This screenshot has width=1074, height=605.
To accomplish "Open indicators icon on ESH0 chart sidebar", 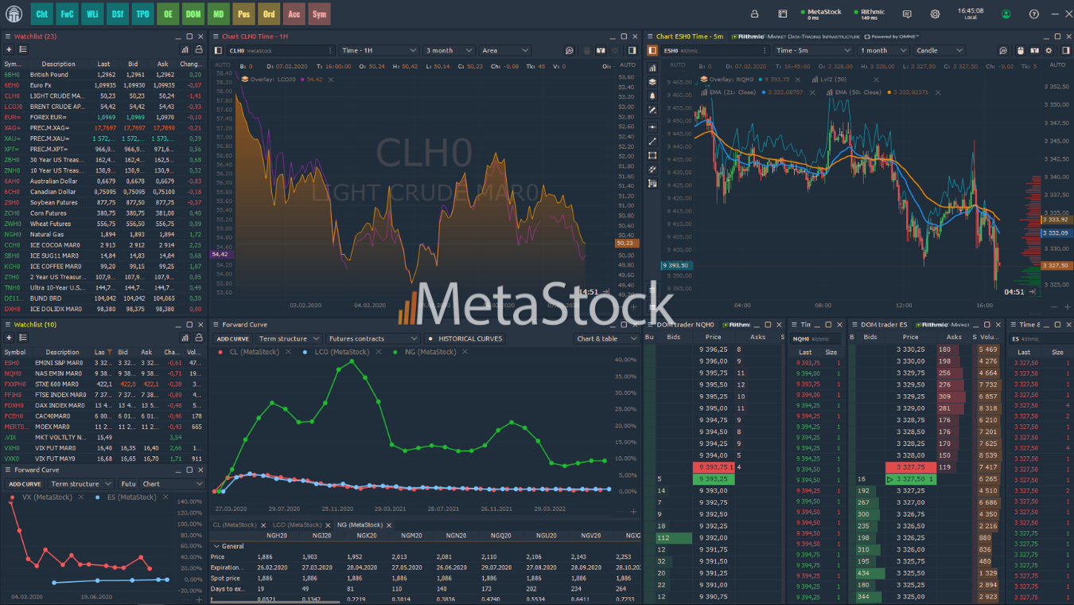I will tap(652, 66).
